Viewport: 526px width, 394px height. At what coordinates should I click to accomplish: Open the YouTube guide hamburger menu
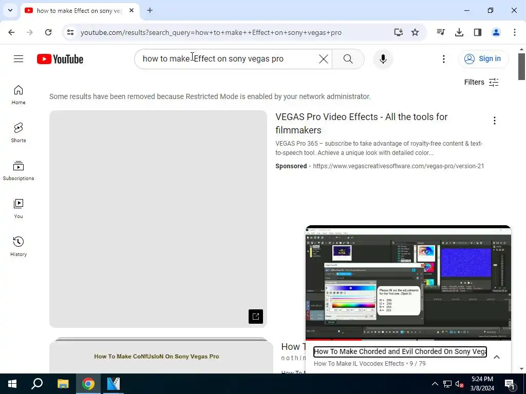[x=18, y=59]
